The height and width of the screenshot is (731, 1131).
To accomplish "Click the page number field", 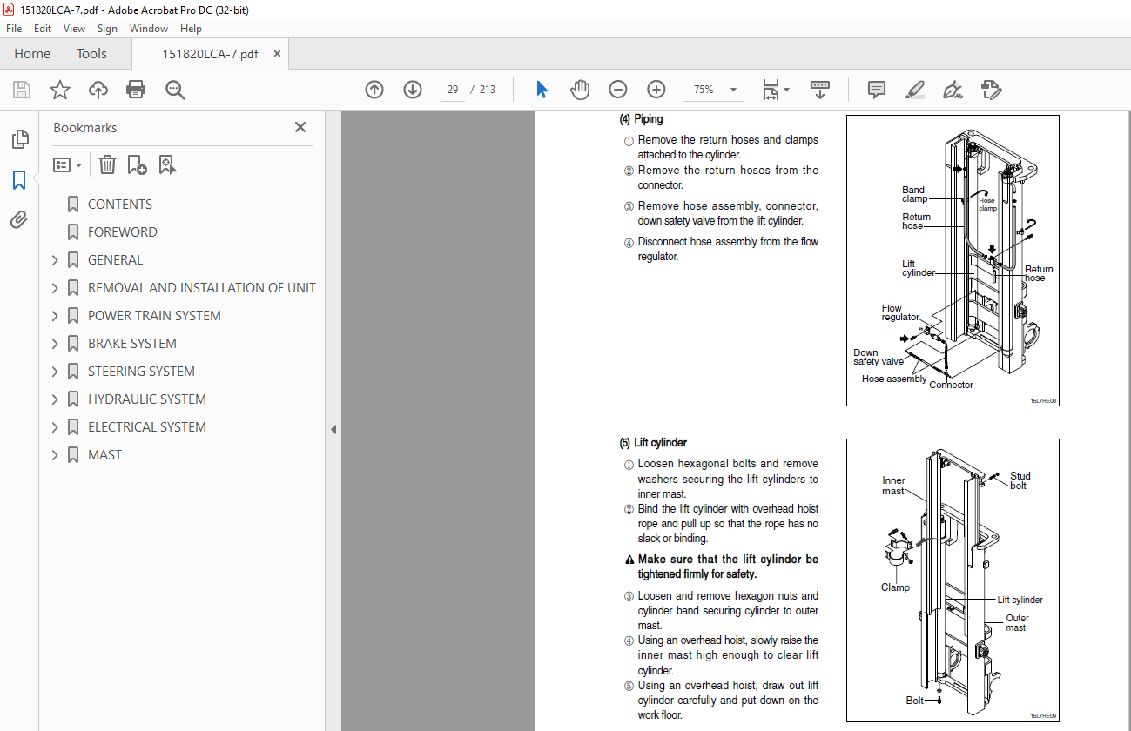I will pyautogui.click(x=453, y=90).
